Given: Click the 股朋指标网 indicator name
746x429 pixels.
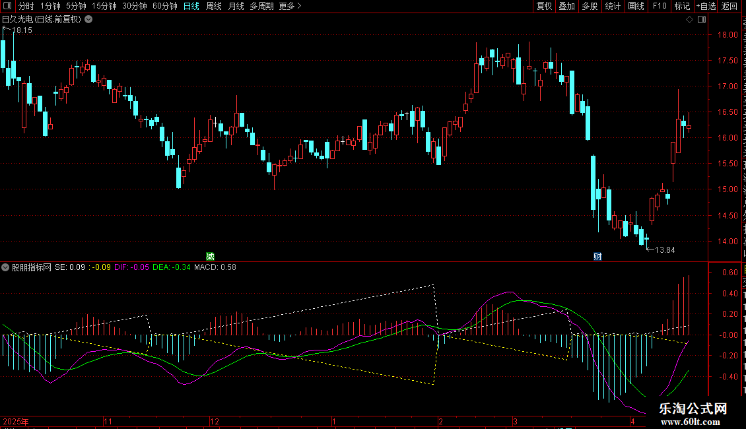Looking at the screenshot, I should tap(32, 267).
